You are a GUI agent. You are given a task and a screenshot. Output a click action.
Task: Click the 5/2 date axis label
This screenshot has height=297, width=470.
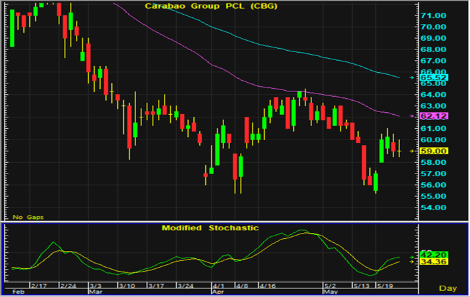point(330,286)
